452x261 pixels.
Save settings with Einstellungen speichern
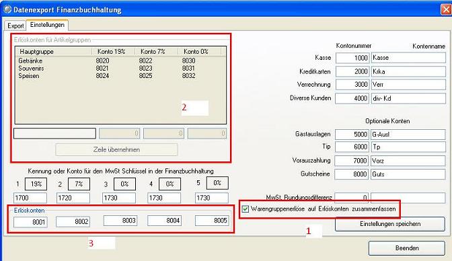pyautogui.click(x=390, y=224)
